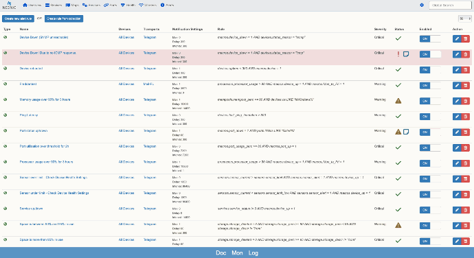Viewport: 474px width, 258px height.
Task: Click Create new alert rule button
Action: tap(18, 19)
